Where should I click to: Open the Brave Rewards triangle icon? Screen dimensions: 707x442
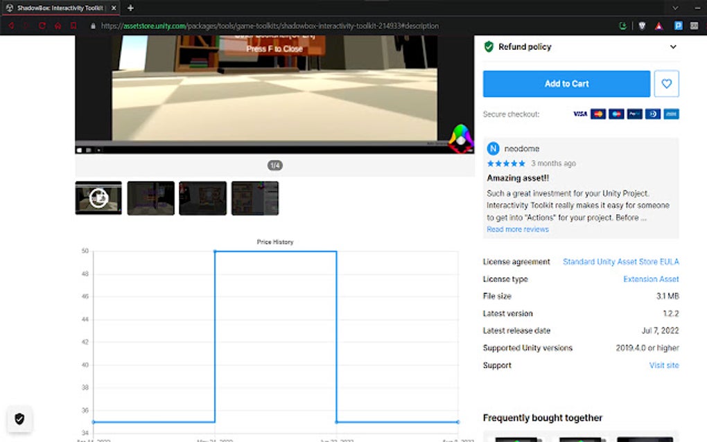[658, 26]
